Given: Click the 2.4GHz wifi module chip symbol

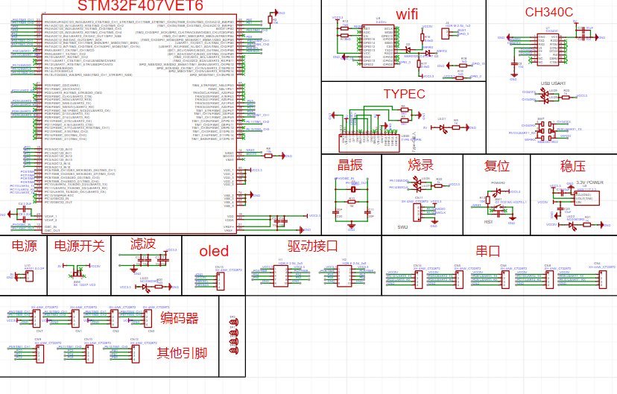Looking at the screenshot, I should tap(378, 46).
